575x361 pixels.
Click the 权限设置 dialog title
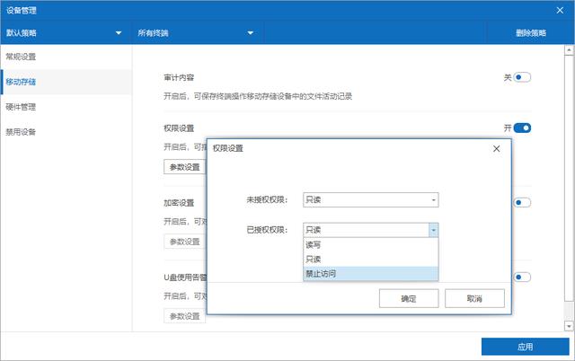(x=227, y=148)
